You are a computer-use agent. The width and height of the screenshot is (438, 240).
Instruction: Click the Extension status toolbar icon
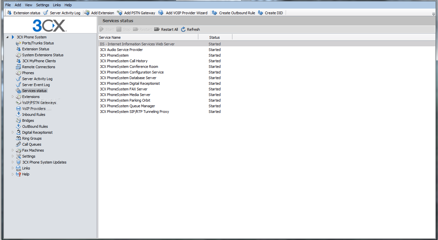pyautogui.click(x=9, y=13)
